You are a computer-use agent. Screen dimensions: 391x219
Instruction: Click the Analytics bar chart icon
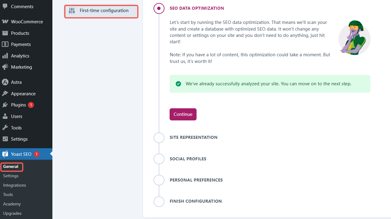click(5, 56)
